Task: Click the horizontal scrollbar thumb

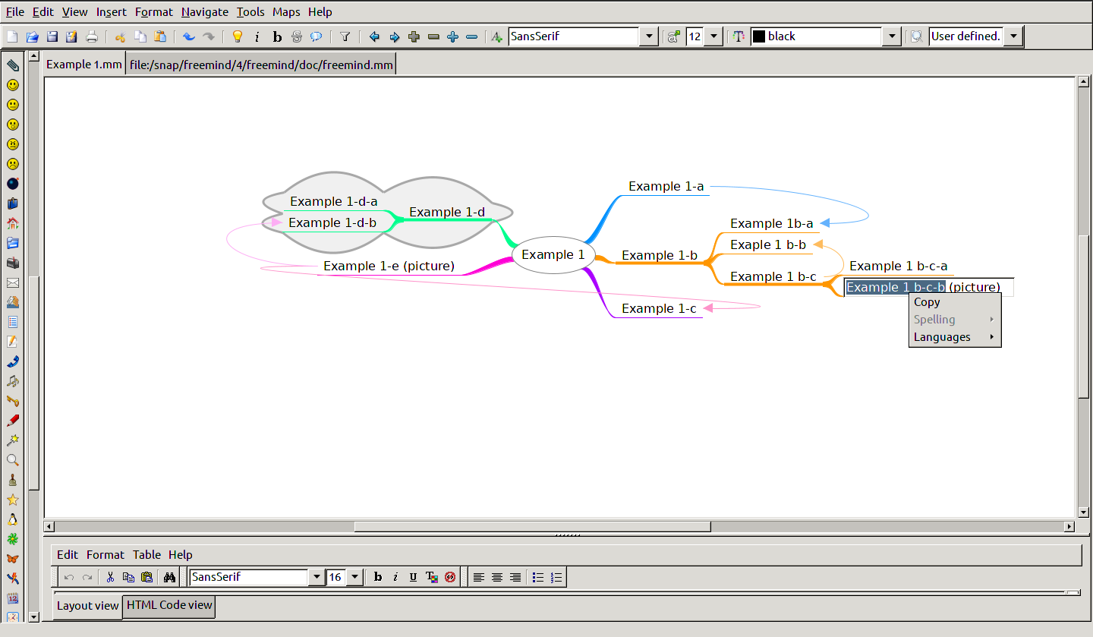Action: 532,526
